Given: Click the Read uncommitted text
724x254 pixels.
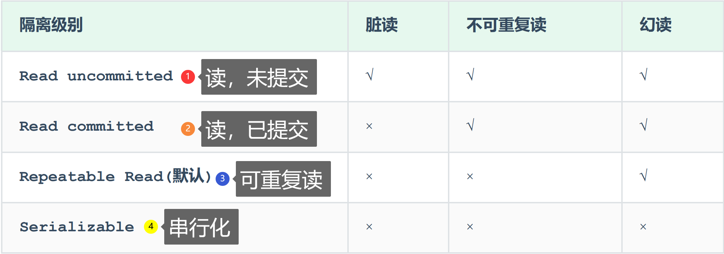Looking at the screenshot, I should pyautogui.click(x=96, y=76).
